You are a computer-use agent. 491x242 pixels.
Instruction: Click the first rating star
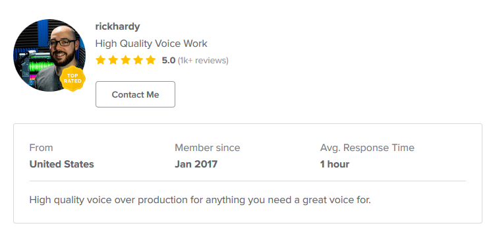click(x=100, y=60)
